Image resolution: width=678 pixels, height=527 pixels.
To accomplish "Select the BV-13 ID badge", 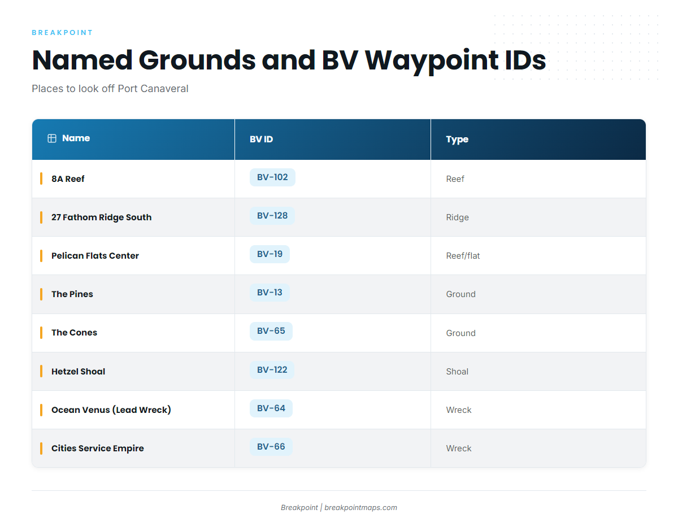I will pos(270,293).
